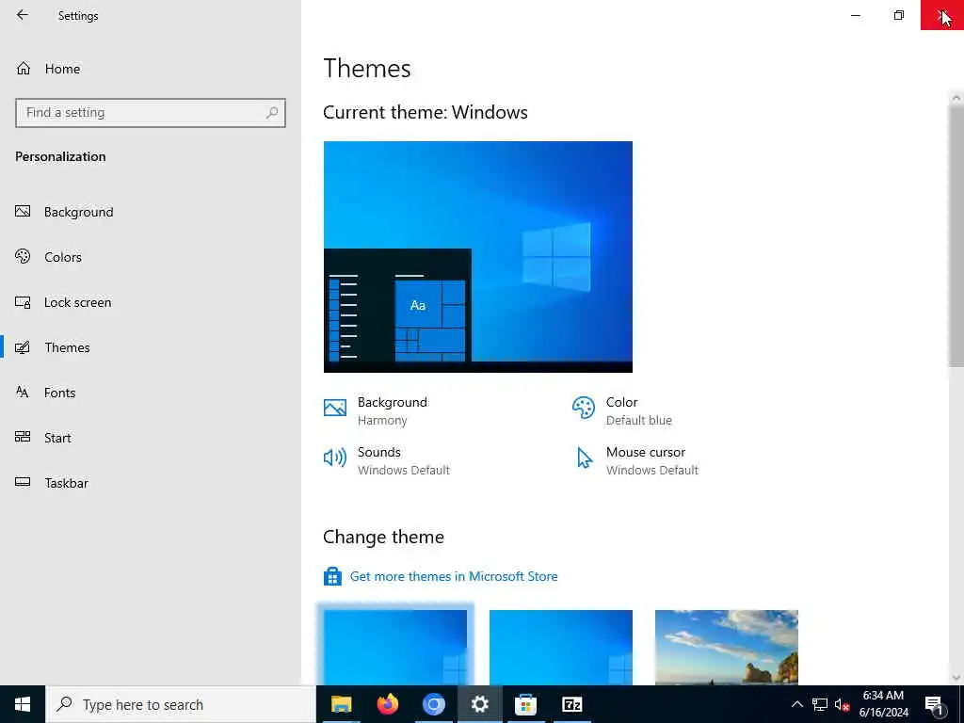
Task: Restore down the Settings window
Action: pyautogui.click(x=899, y=15)
